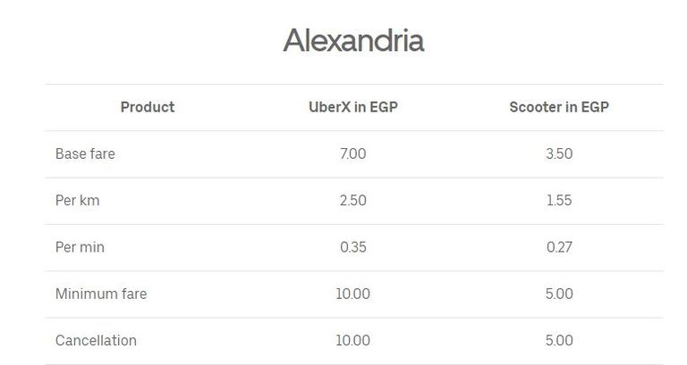Select the Scooter base fare value 3.50

(x=559, y=153)
